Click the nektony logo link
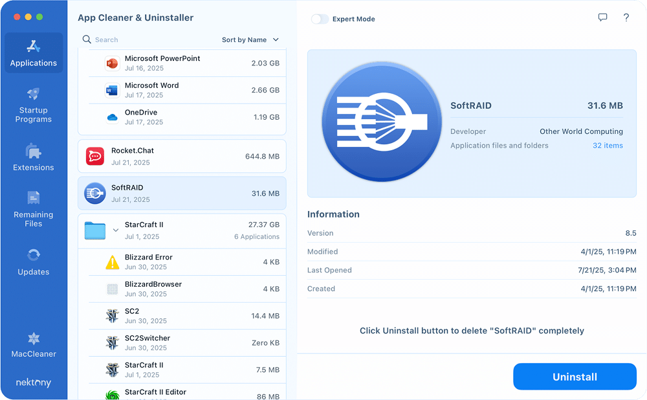 point(34,383)
